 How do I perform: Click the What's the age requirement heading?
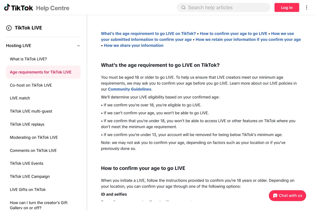[160, 65]
